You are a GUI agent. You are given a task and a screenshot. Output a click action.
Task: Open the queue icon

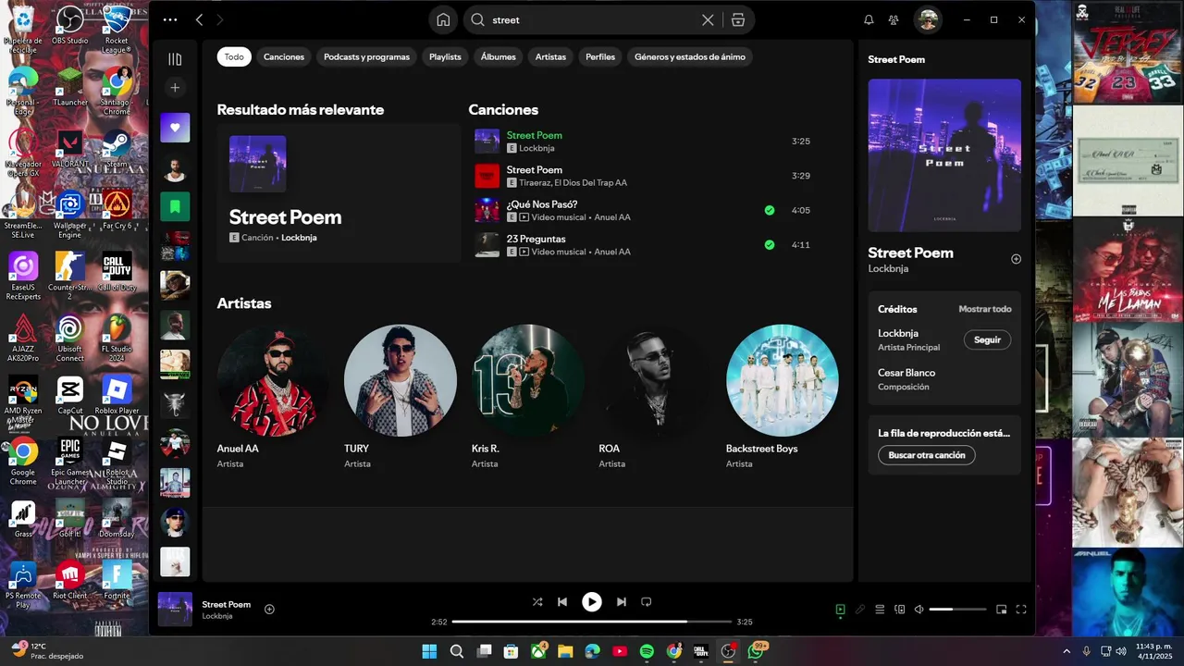(880, 610)
